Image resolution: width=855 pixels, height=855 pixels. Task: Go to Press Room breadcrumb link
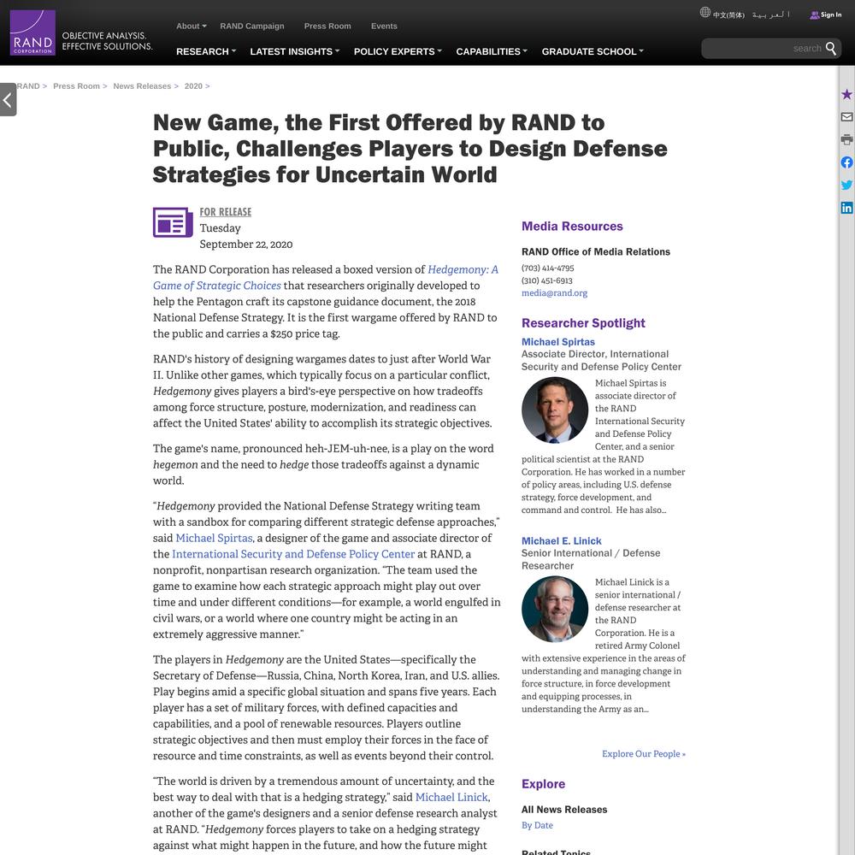click(x=76, y=86)
